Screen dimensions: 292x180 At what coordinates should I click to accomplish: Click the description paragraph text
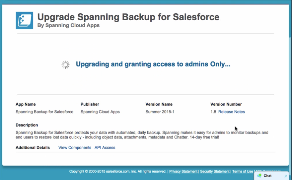[x=142, y=135]
